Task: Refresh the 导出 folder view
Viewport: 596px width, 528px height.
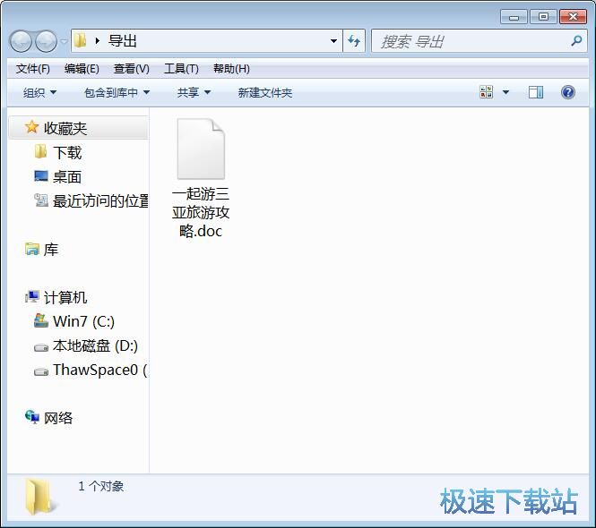Action: click(x=354, y=41)
